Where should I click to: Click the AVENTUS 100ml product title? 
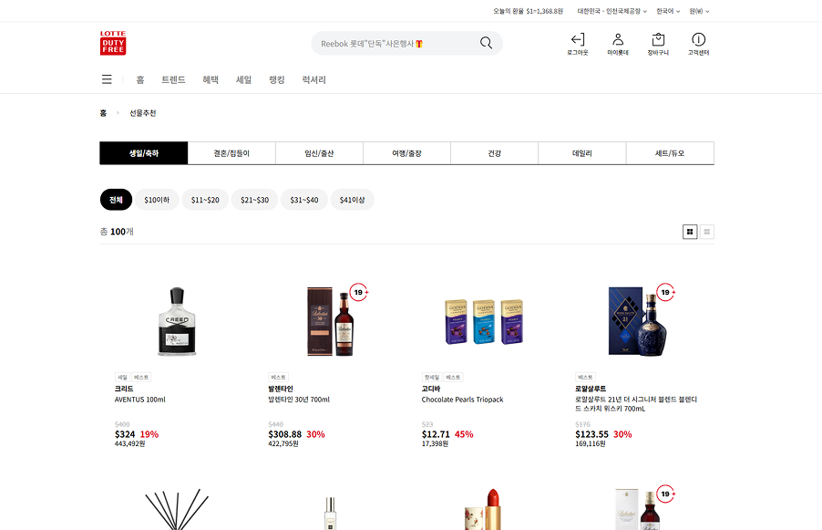(x=140, y=400)
